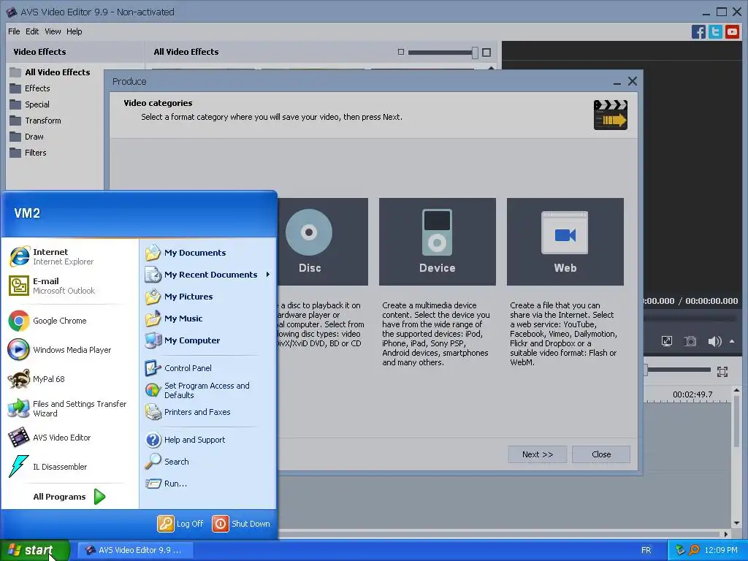The width and height of the screenshot is (748, 561).
Task: Open the Help menu
Action: tap(74, 31)
